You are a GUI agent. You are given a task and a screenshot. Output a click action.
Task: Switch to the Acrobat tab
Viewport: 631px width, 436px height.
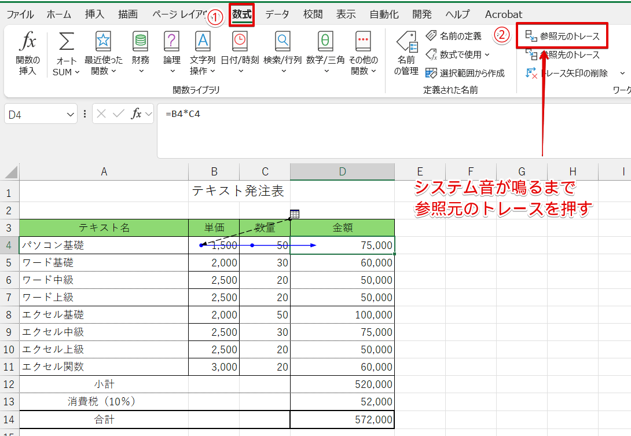coord(504,14)
